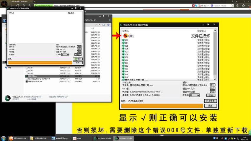Select GO.015 file in the Explorer list
This screenshot has width=251, height=141.
point(31,70)
